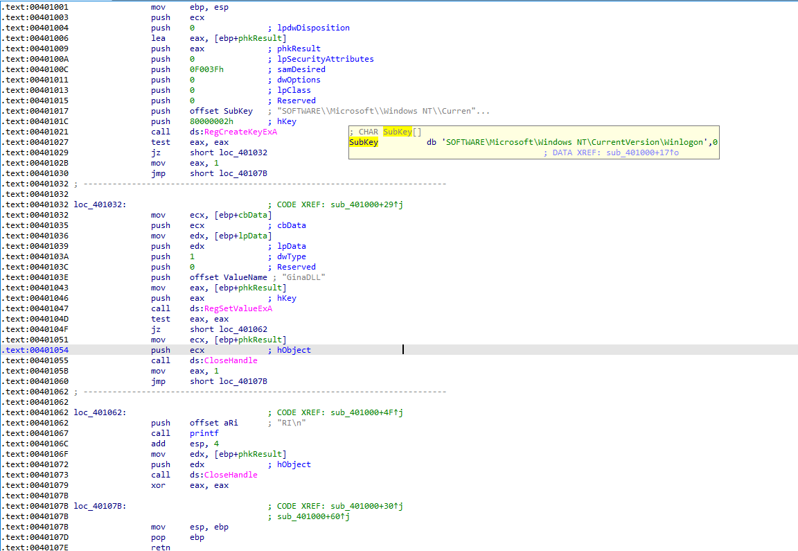Click the dwOptions comment
This screenshot has height=551, width=798.
coord(299,80)
